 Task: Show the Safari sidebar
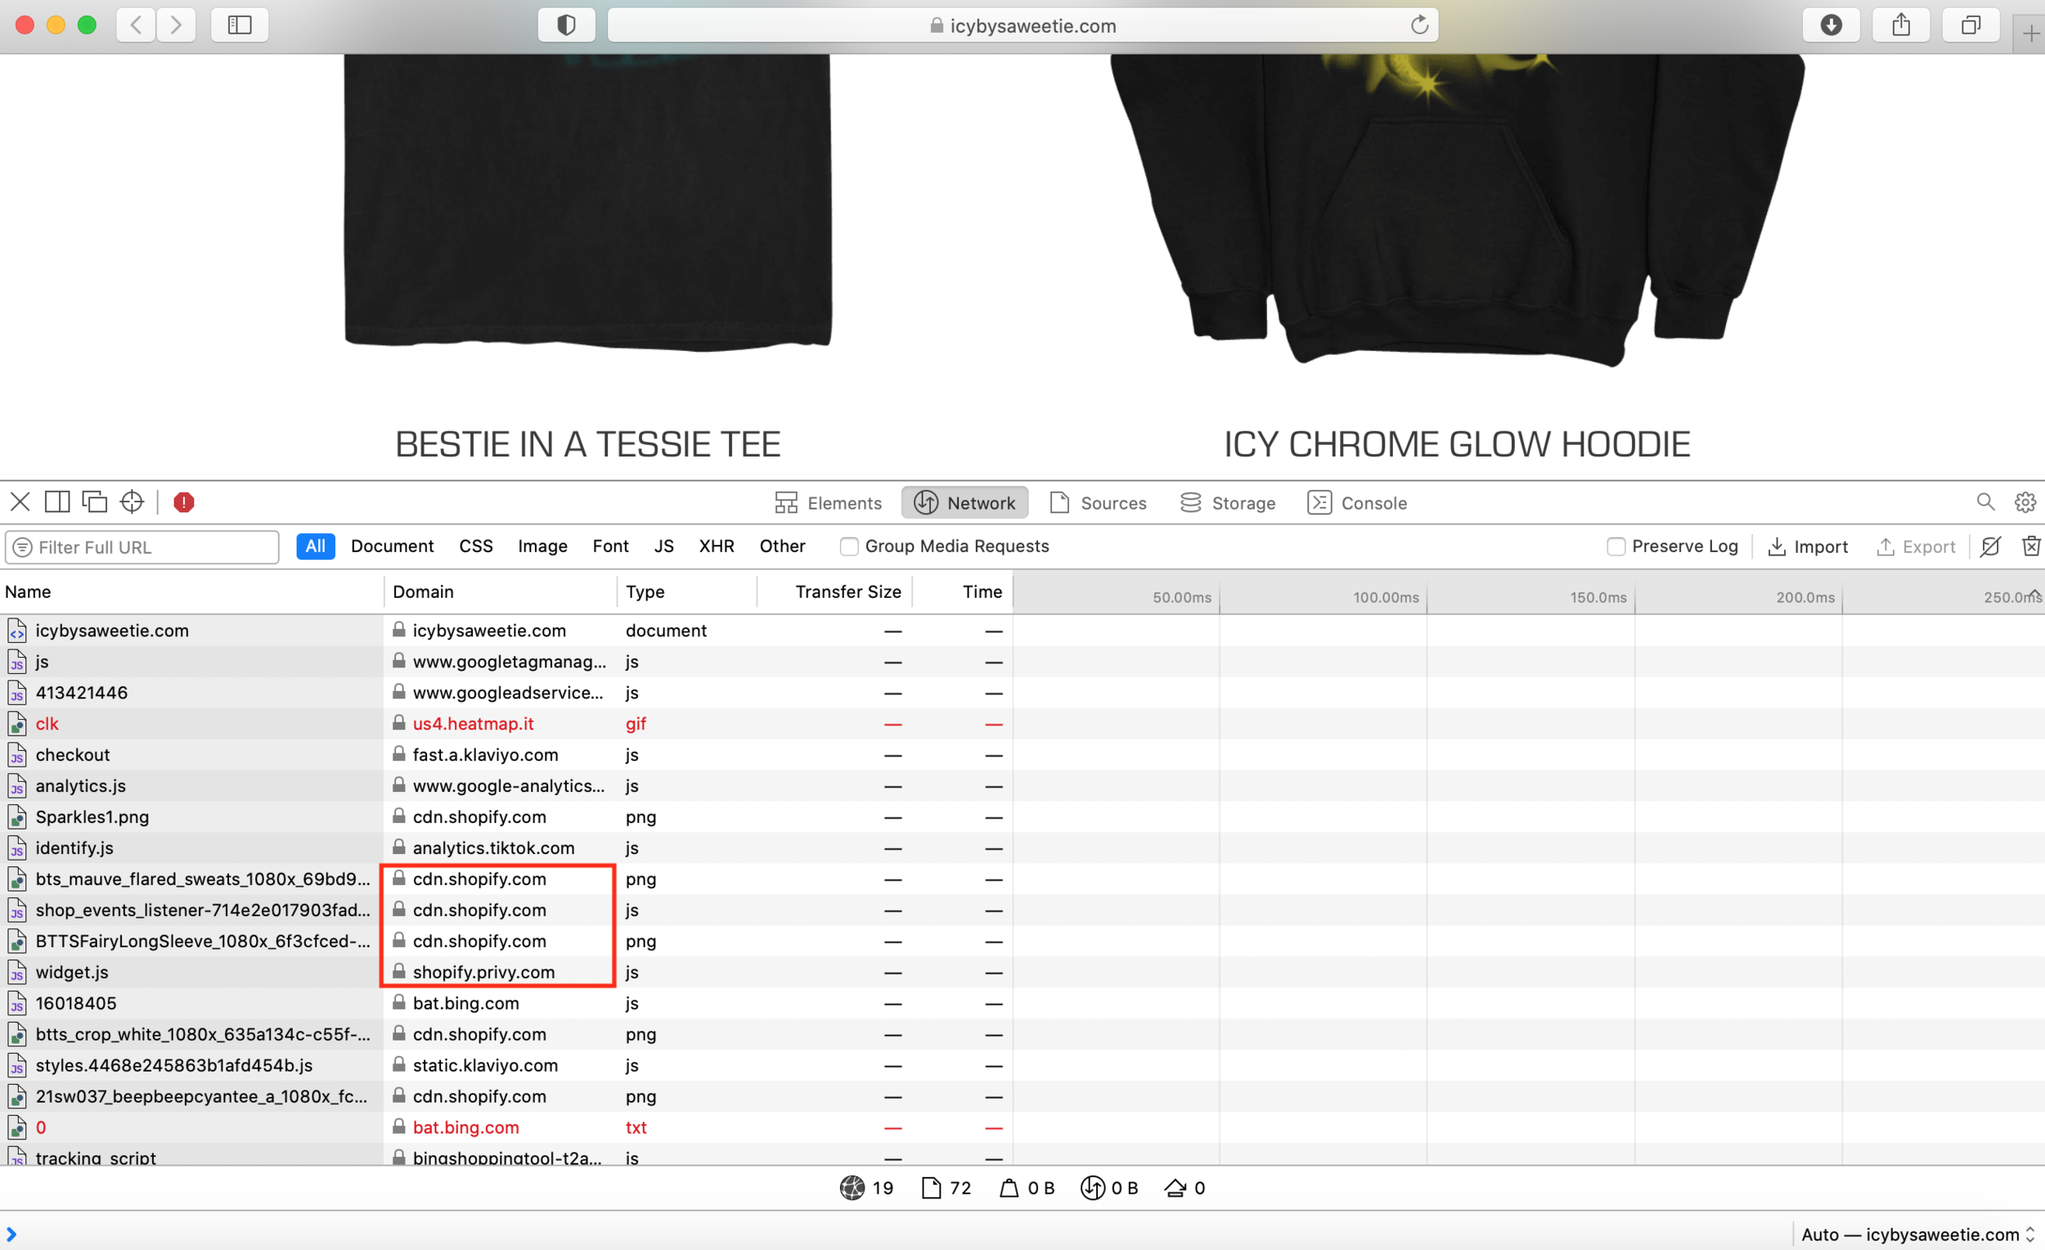coord(240,25)
